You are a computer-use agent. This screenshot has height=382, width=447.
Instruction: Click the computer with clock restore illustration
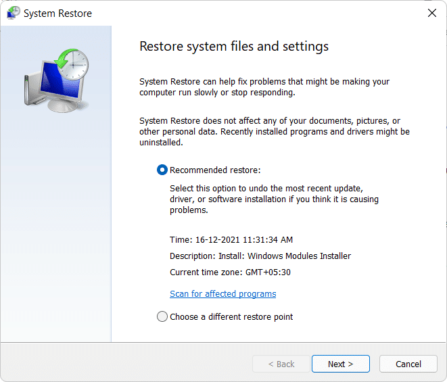(x=56, y=80)
